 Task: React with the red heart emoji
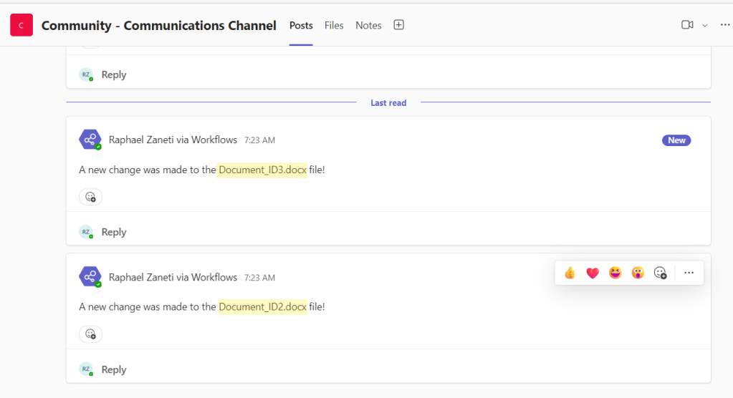(593, 273)
